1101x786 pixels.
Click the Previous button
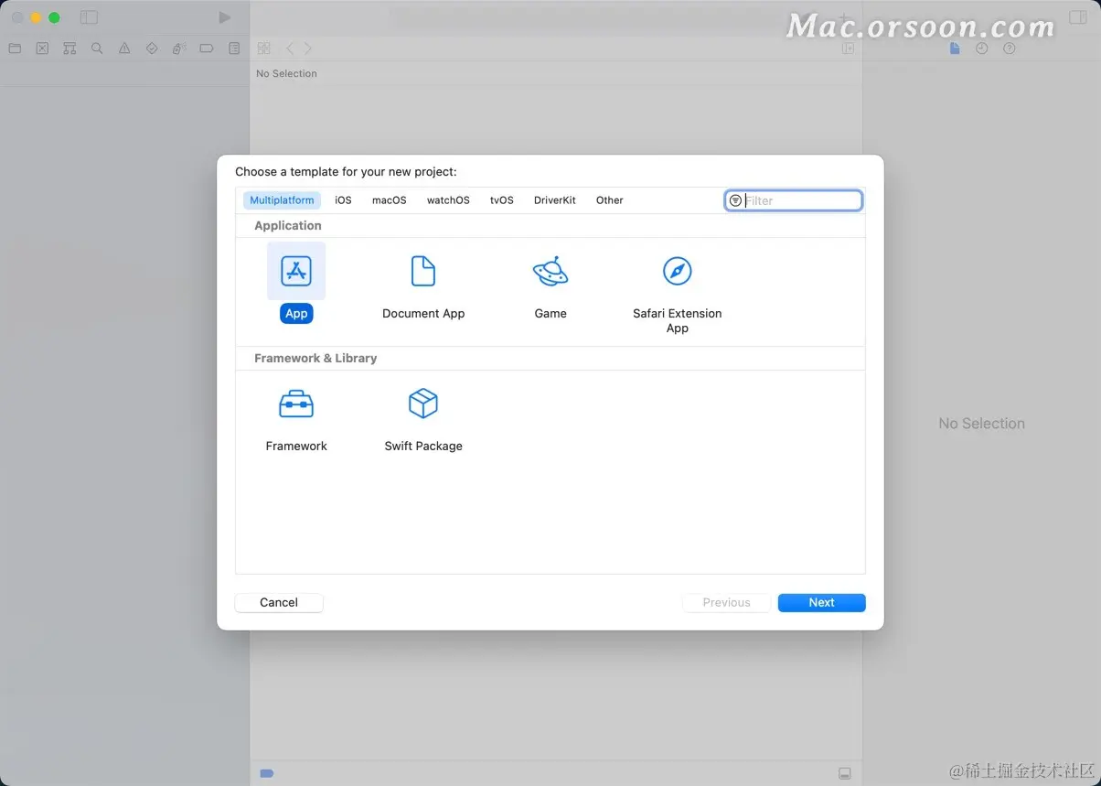727,602
